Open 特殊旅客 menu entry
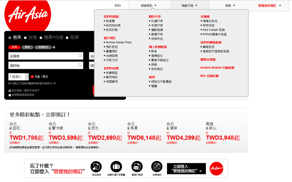The width and height of the screenshot is (292, 182). click(x=208, y=25)
